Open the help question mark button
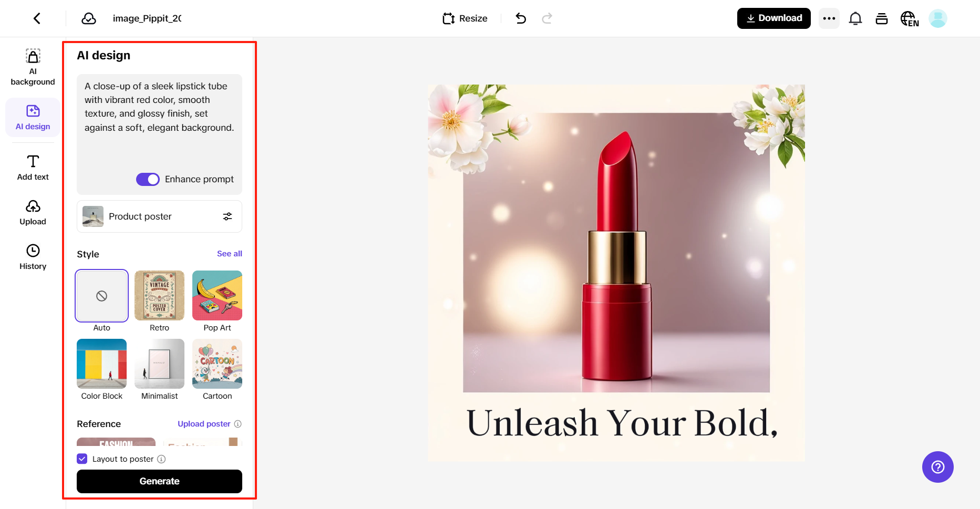Image resolution: width=980 pixels, height=509 pixels. tap(937, 466)
